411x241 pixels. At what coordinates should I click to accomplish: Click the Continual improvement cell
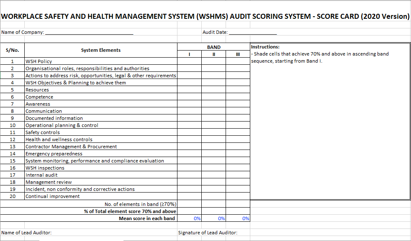[x=53, y=196]
